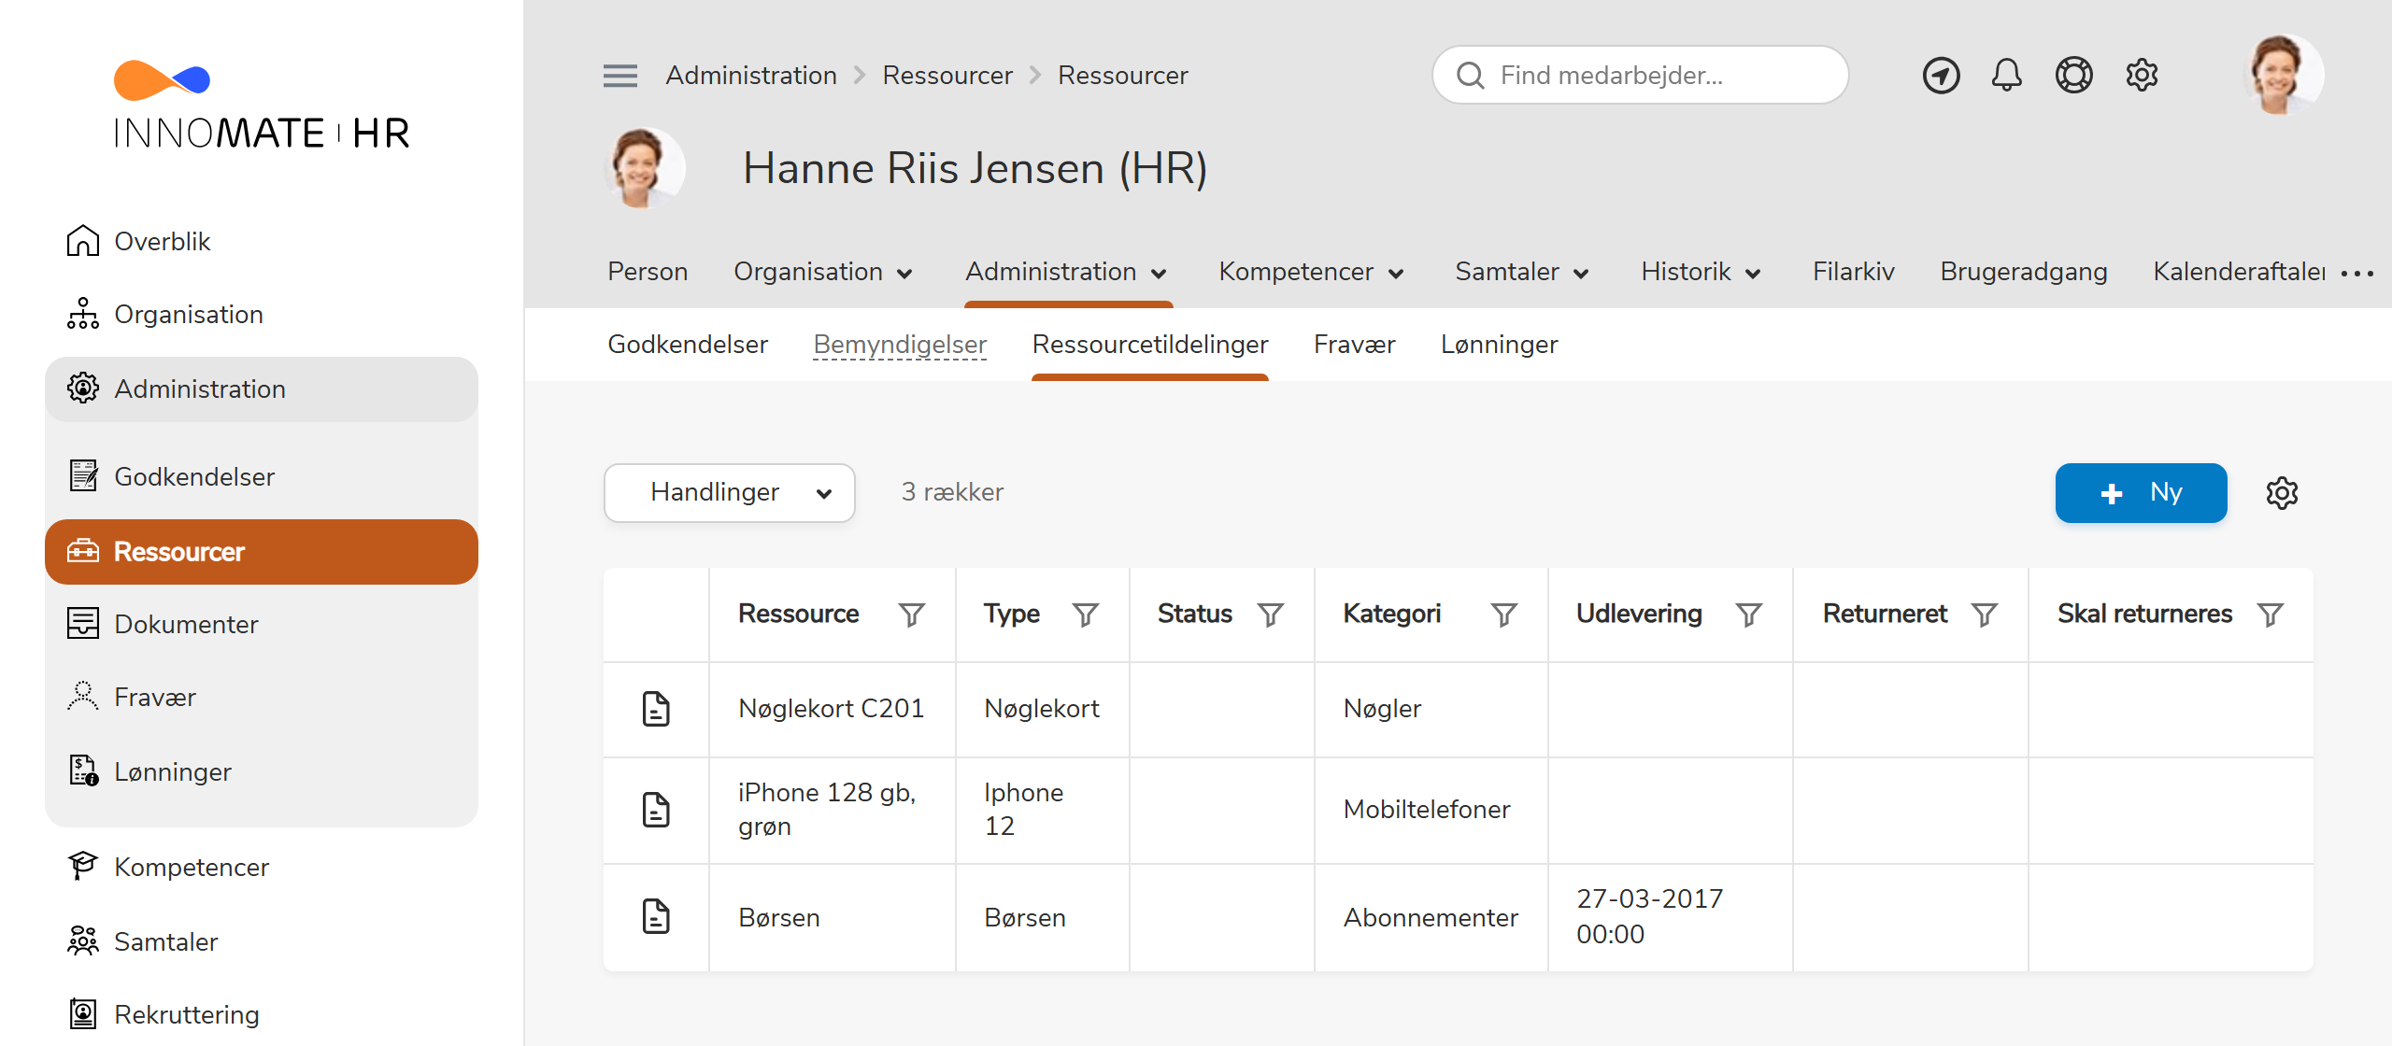Click the 27-03-2017 00:00 date cell

click(1670, 917)
